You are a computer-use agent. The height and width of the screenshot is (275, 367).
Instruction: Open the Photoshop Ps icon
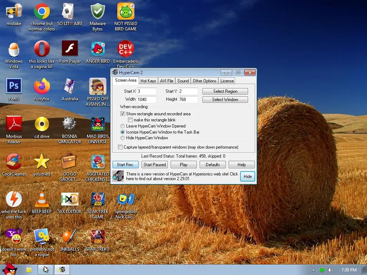pos(14,86)
